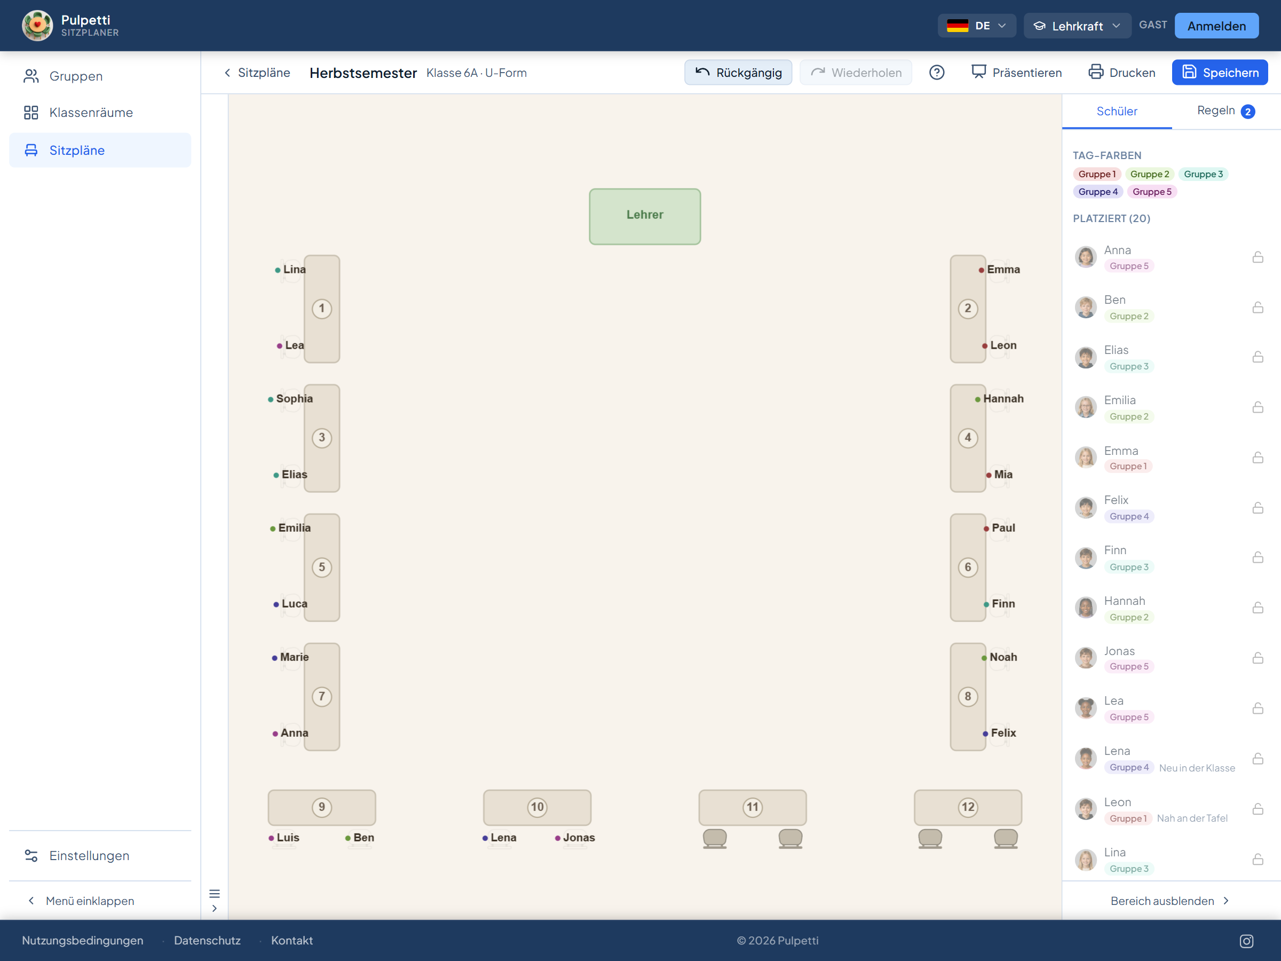Select the Gruppe 4 tag color
The image size is (1281, 961).
[1097, 192]
